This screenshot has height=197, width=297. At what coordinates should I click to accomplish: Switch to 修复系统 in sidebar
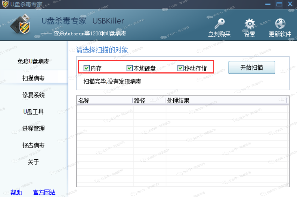pos(33,95)
